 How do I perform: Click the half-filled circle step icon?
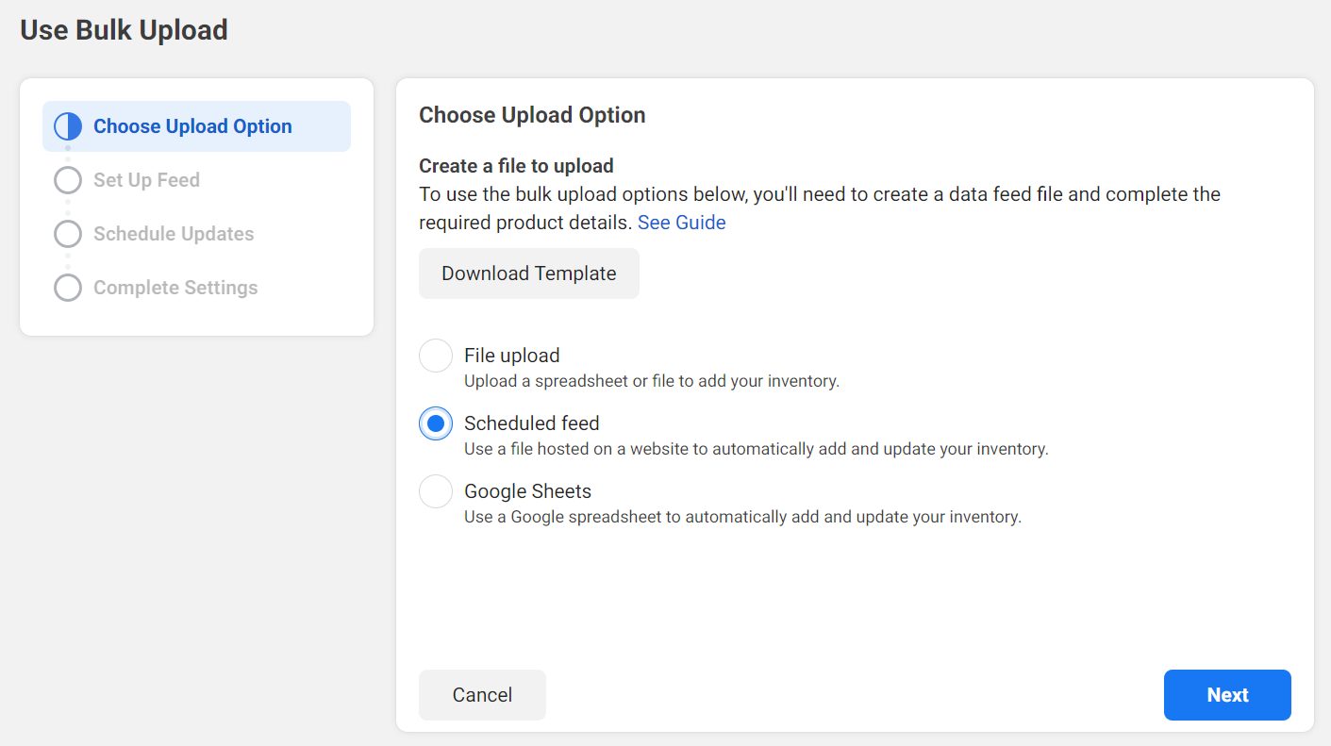click(x=68, y=126)
